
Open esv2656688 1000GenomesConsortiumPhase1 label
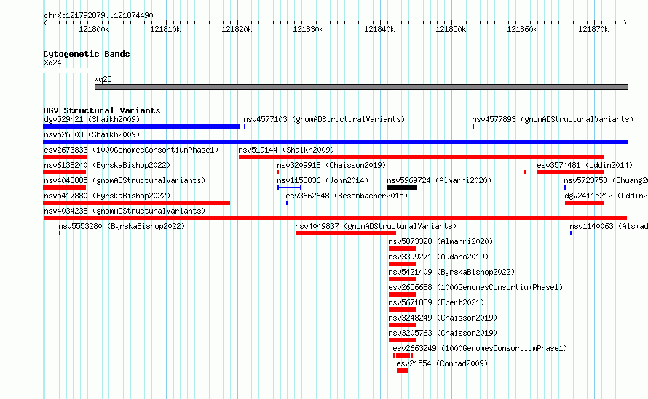click(475, 287)
